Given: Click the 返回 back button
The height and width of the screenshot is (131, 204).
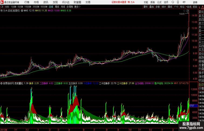Looking at the screenshot, I should (x=195, y=7).
